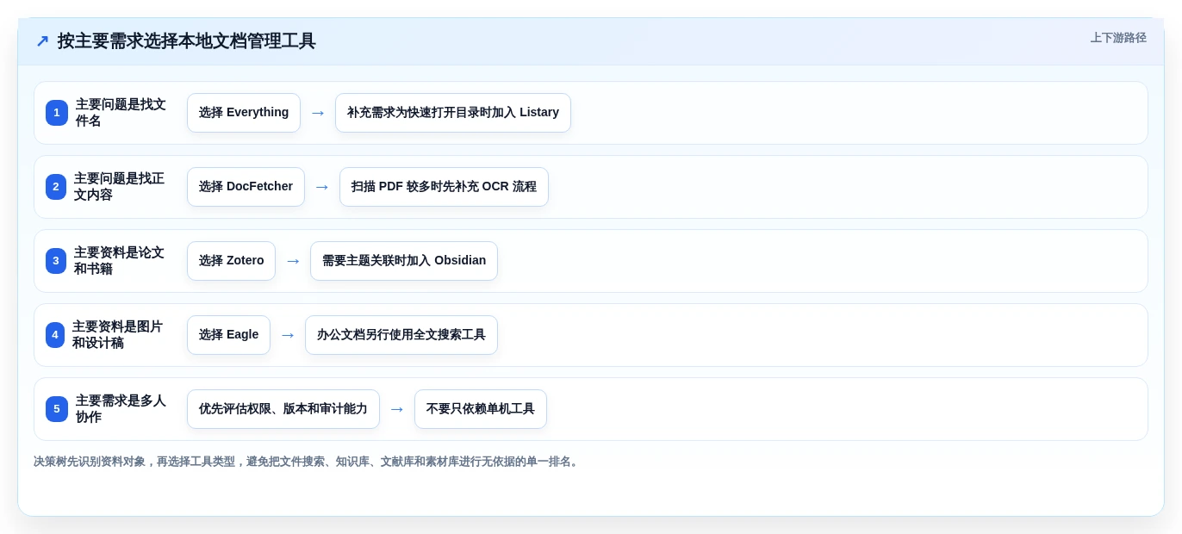Choose the 选择 DocFetcher box

(x=246, y=187)
